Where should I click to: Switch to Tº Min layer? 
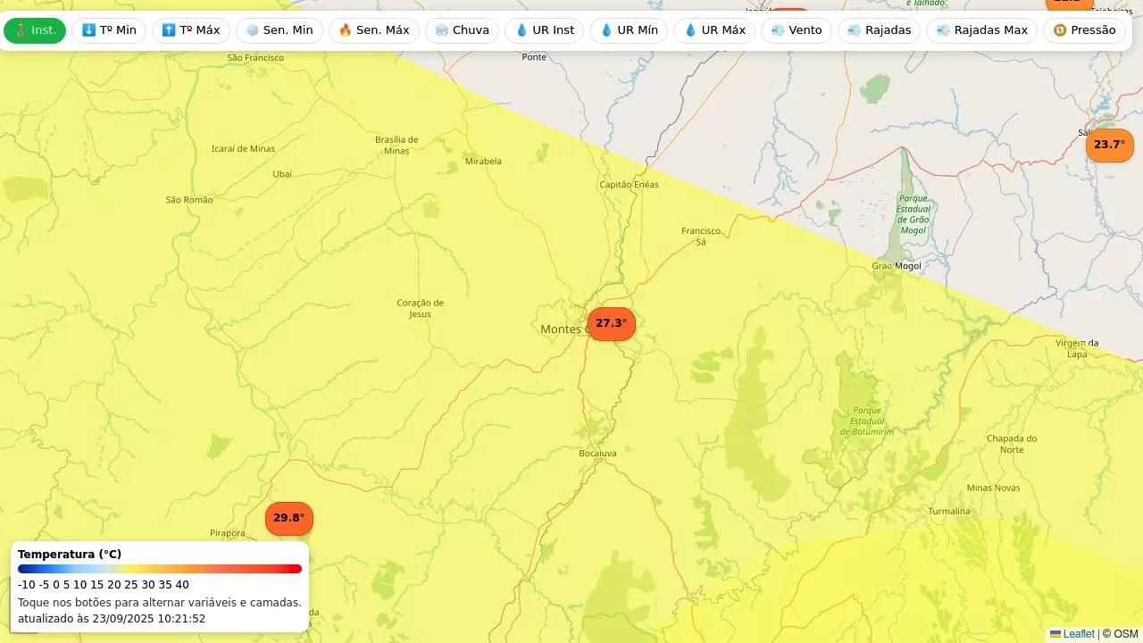pyautogui.click(x=109, y=30)
